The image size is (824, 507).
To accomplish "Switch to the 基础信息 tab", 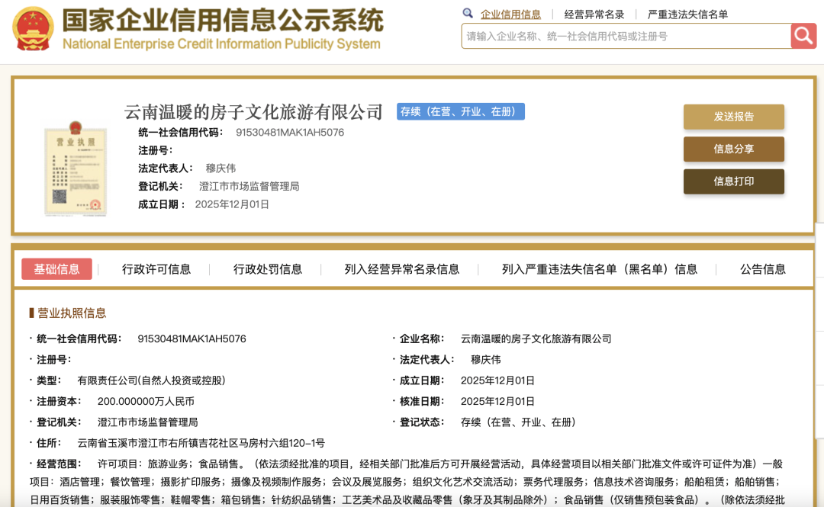I will click(x=57, y=269).
